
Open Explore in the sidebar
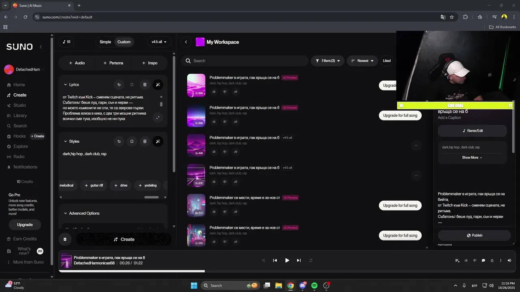[21, 146]
